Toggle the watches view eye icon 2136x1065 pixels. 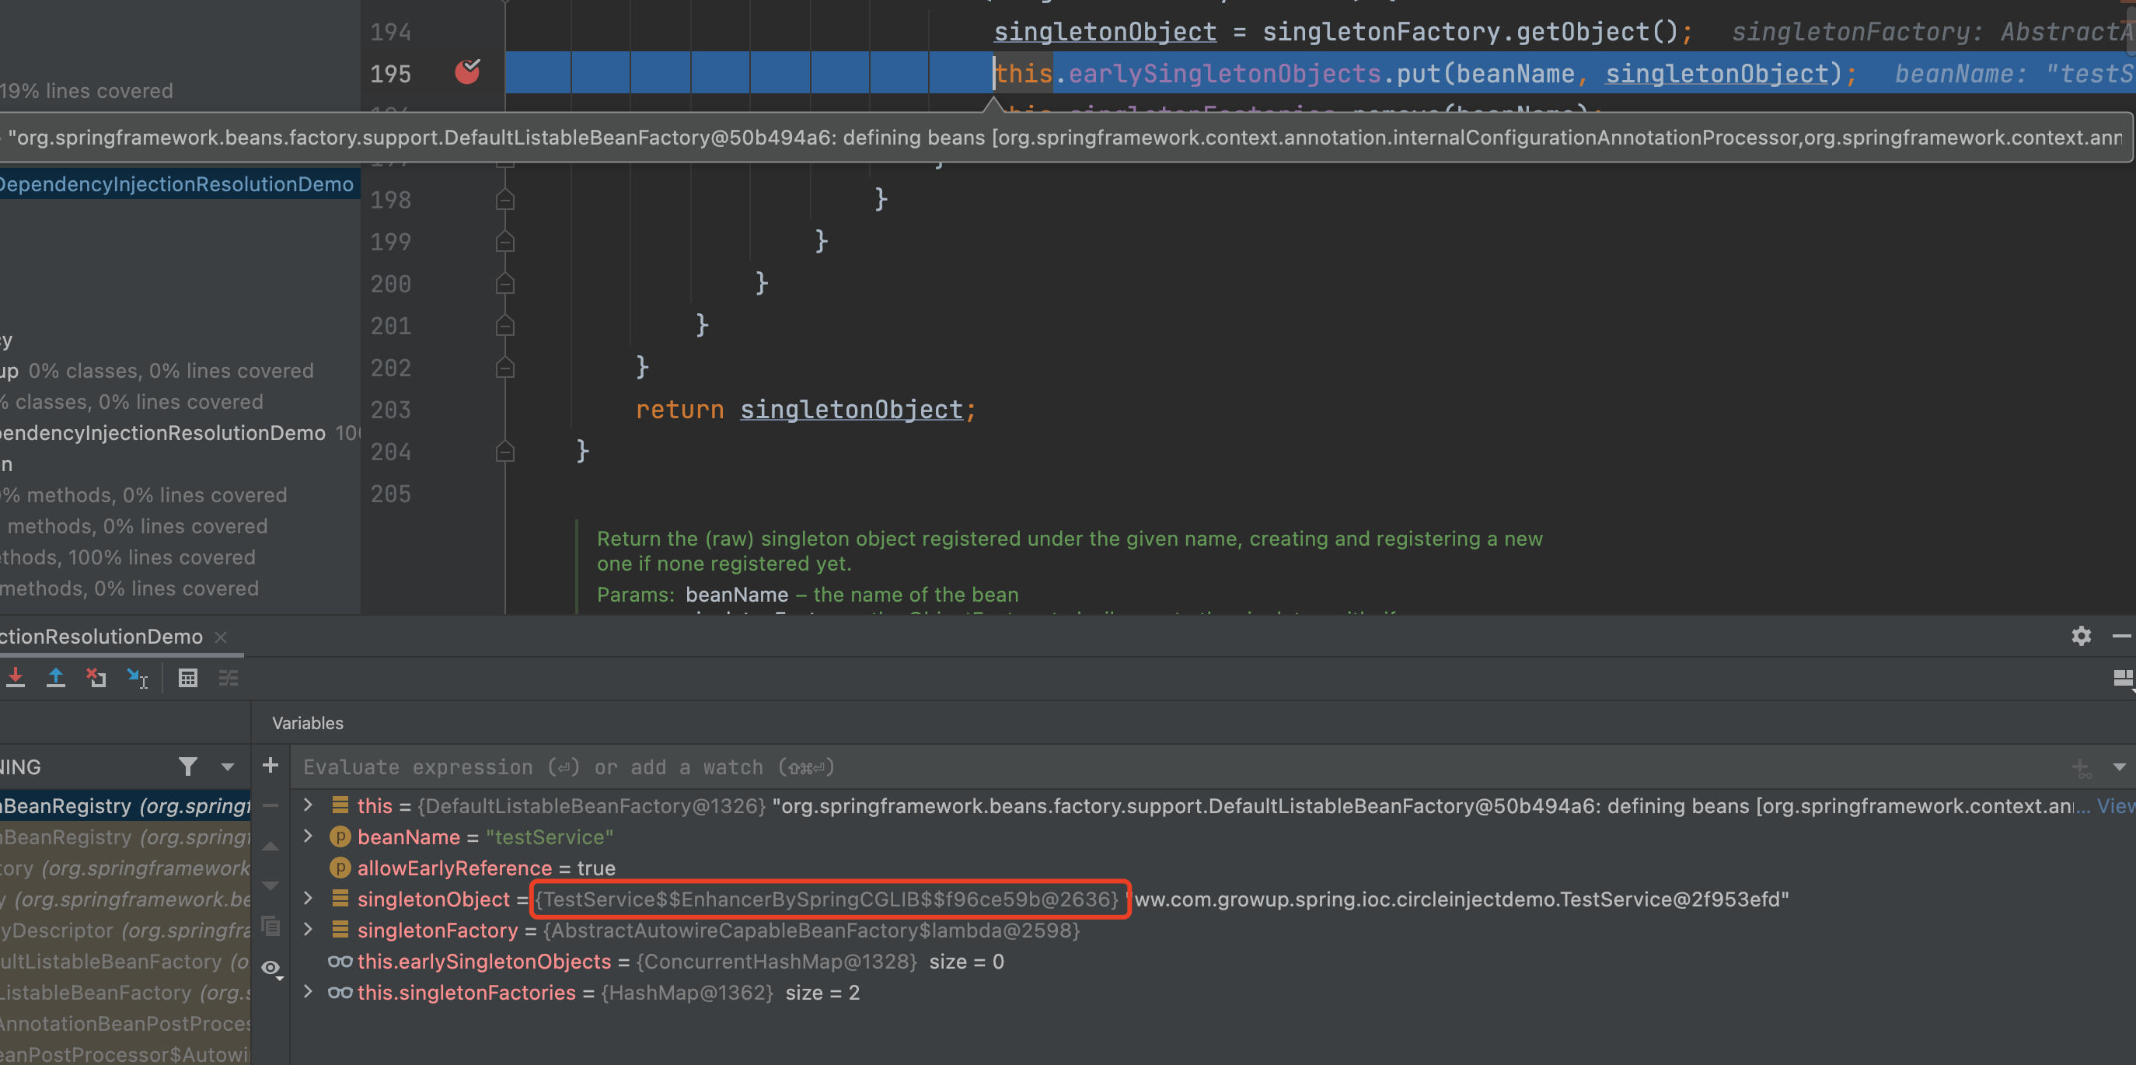pyautogui.click(x=270, y=967)
